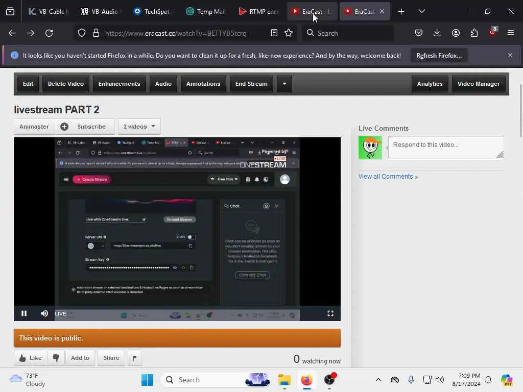Go forward to the next page

[x=31, y=33]
